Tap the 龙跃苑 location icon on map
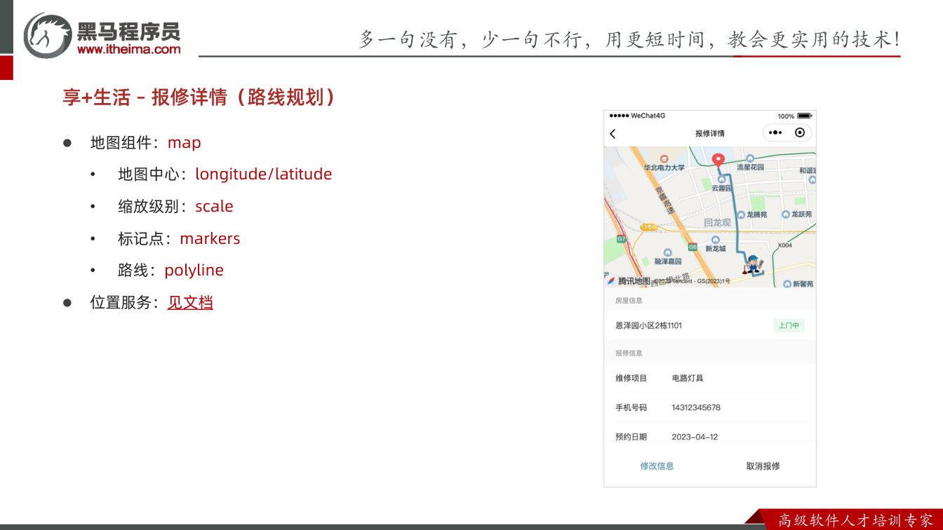Screen dimensions: 943x530 (x=786, y=215)
